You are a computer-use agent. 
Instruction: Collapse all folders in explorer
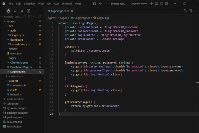coord(40,17)
